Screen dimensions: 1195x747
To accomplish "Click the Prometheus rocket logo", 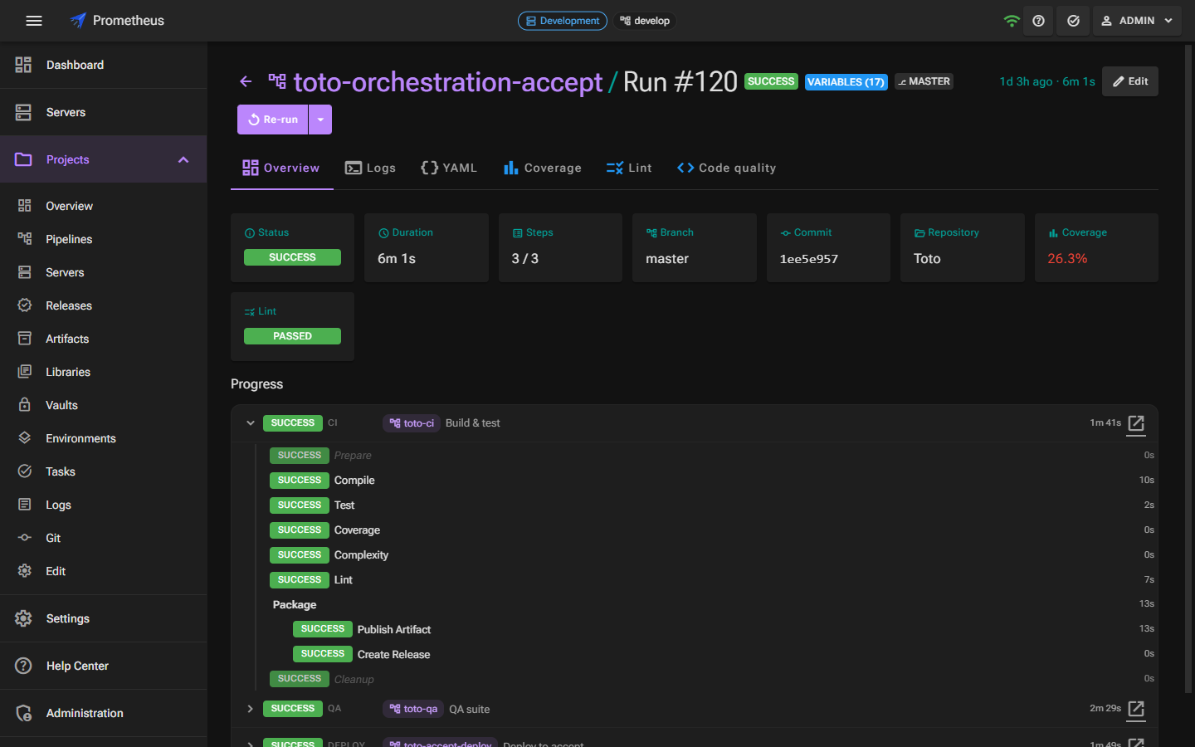I will (x=77, y=21).
